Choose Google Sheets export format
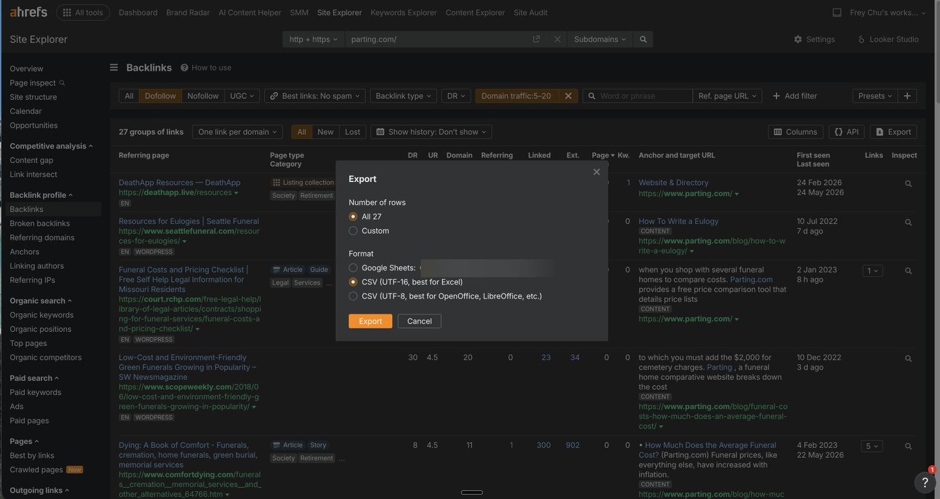Screen dimensions: 940x499 pyautogui.click(x=353, y=268)
